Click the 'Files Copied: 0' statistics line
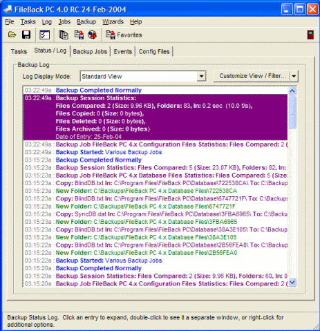 coord(100,113)
